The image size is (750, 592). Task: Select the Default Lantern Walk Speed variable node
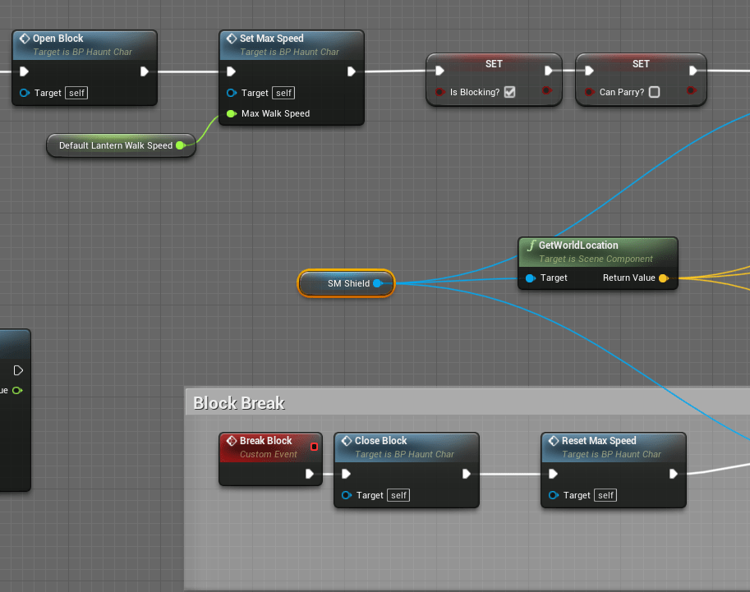tap(116, 145)
